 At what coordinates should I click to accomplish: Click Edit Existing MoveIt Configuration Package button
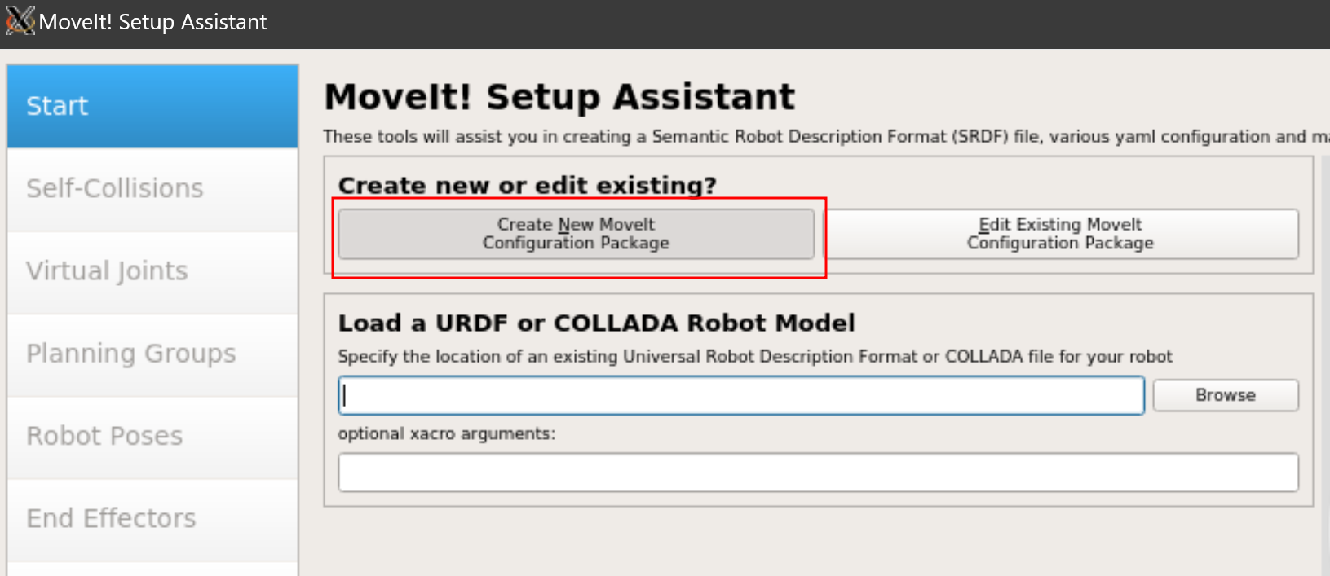point(1060,234)
